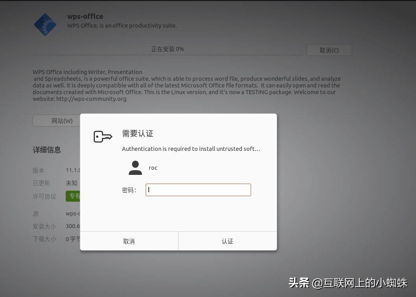Click the '密码:' label
The height and width of the screenshot is (297, 416).
129,190
